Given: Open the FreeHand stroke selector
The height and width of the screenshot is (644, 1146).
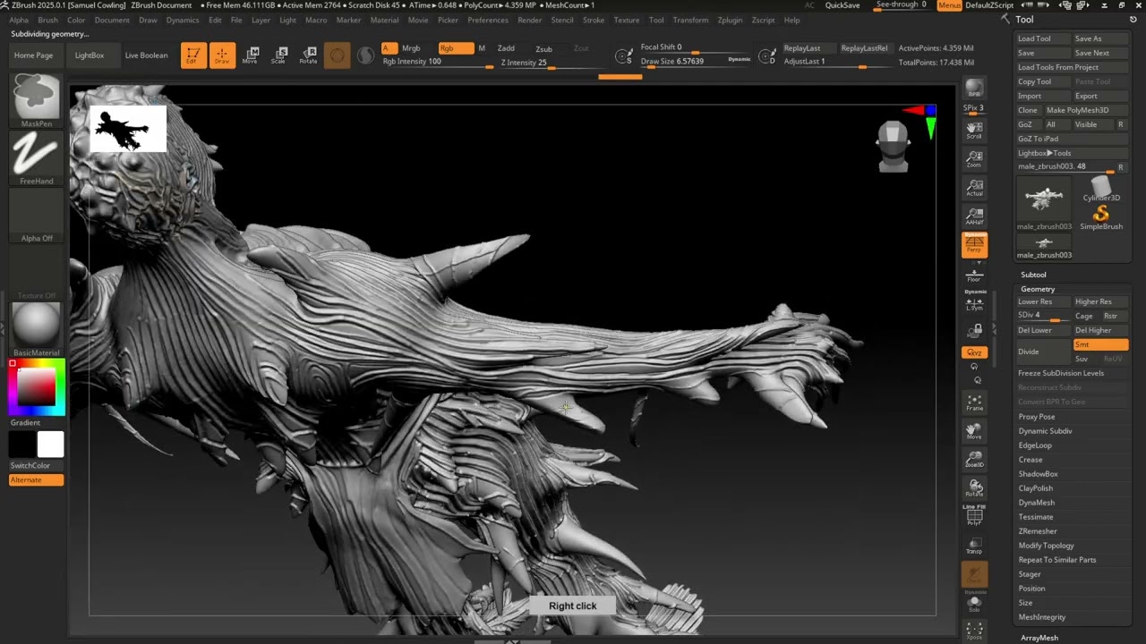Looking at the screenshot, I should click(36, 158).
